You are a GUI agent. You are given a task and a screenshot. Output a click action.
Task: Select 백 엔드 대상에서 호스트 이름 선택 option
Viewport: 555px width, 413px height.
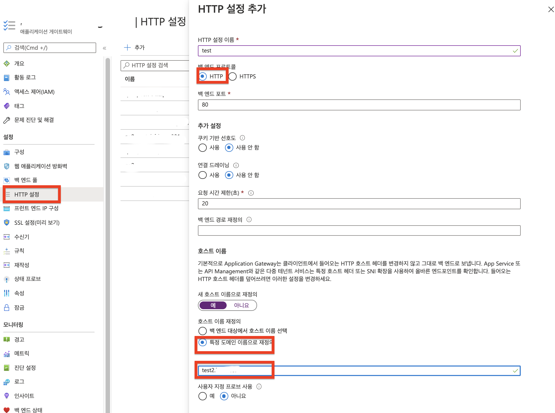pos(203,331)
